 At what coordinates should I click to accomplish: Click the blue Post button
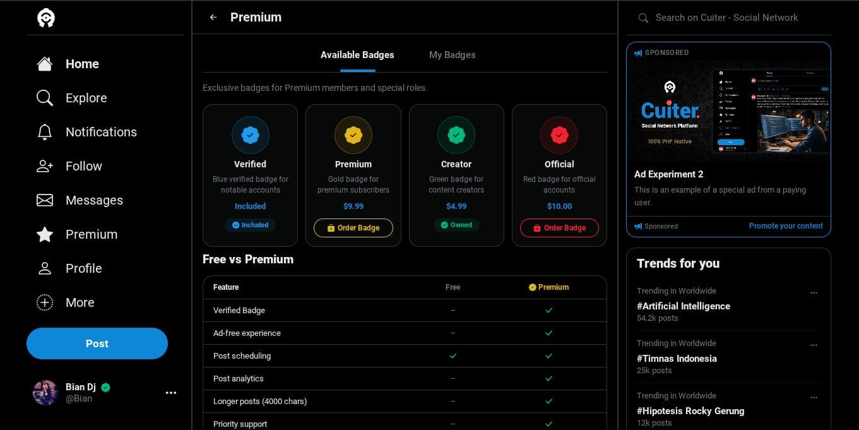(97, 343)
